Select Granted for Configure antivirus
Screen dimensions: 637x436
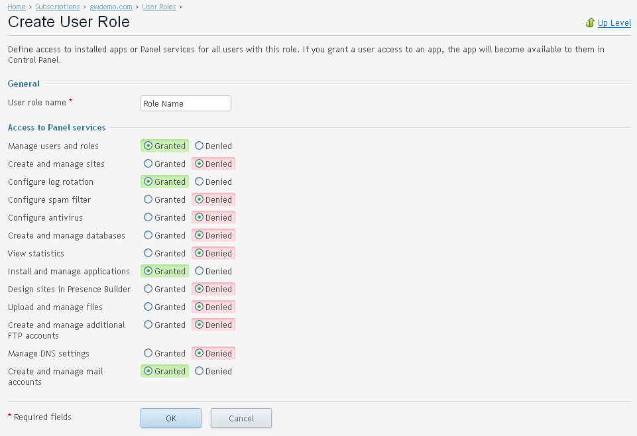click(x=148, y=217)
